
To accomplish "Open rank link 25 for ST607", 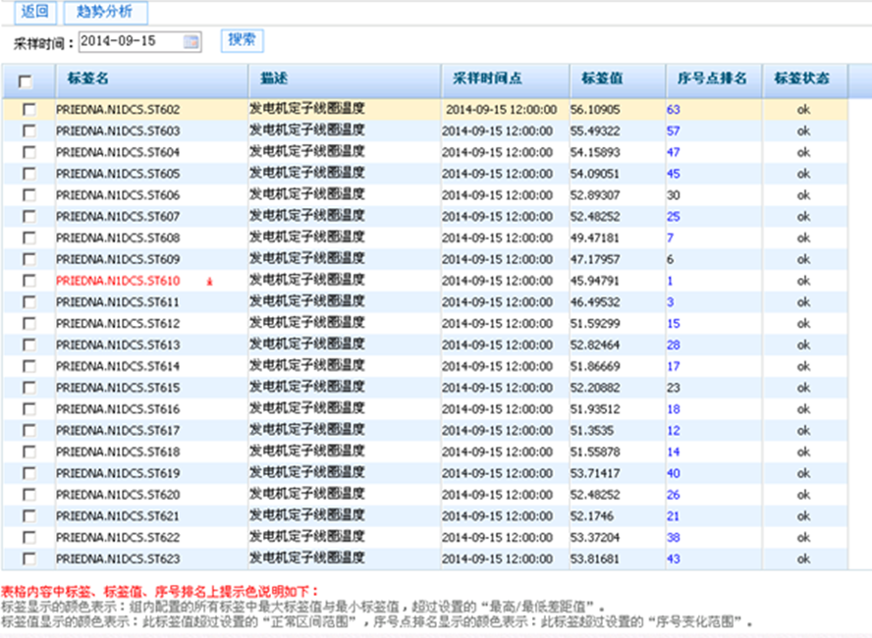I will click(674, 217).
